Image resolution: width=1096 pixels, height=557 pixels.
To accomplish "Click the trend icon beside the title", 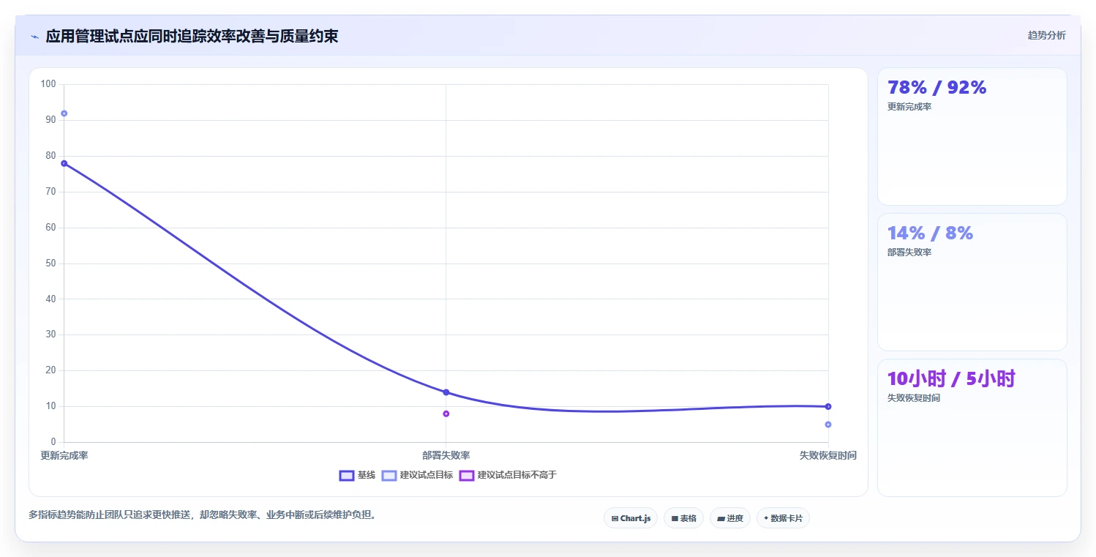I will coord(35,37).
